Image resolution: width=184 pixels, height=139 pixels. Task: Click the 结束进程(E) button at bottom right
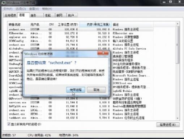click(x=168, y=125)
